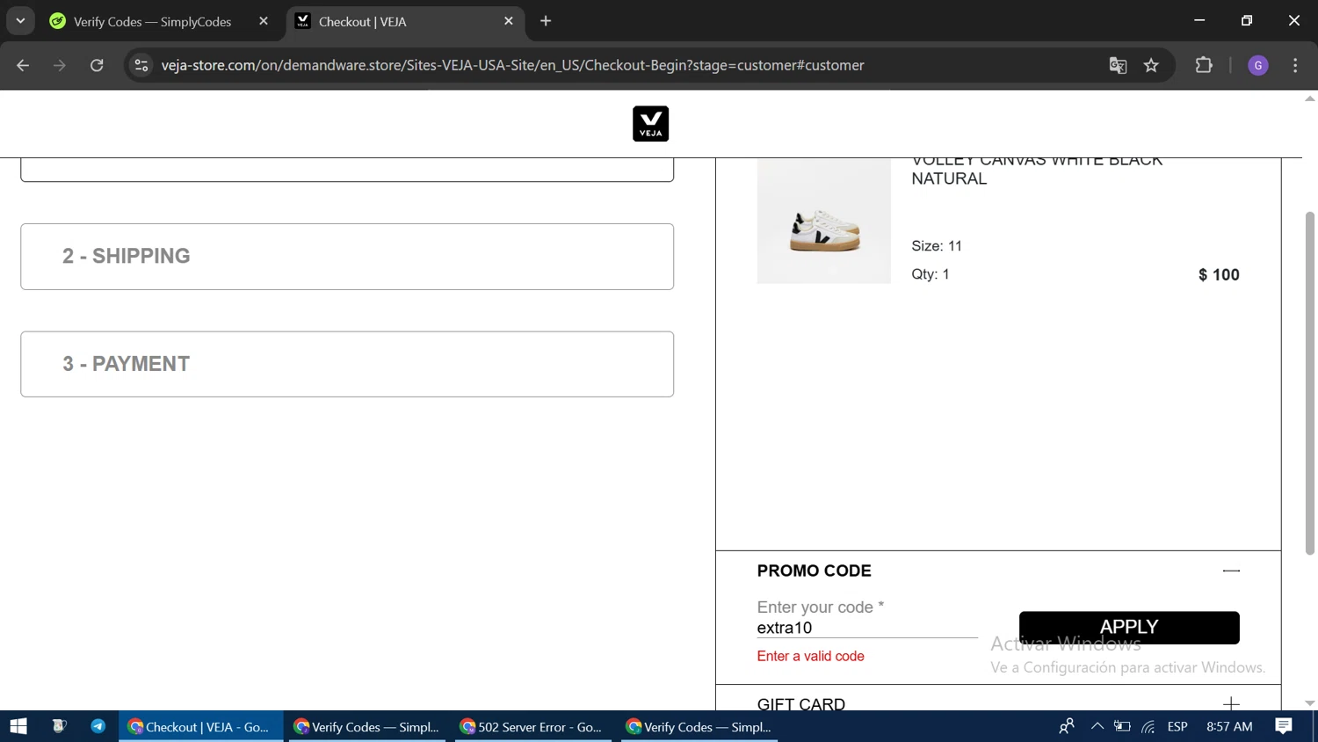1318x742 pixels.
Task: Switch to the 502 Server Error taskbar window
Action: tap(532, 726)
